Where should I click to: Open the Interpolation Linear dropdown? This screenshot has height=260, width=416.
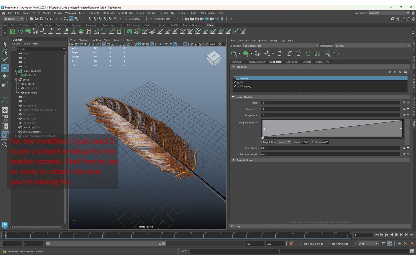pyautogui.click(x=284, y=142)
